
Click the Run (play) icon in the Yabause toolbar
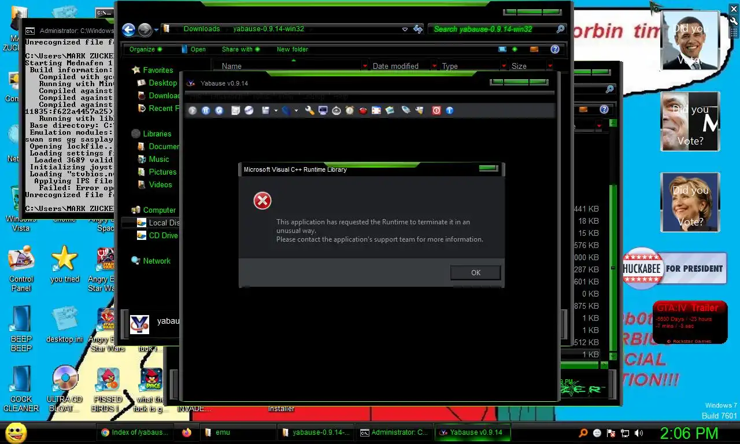click(193, 110)
